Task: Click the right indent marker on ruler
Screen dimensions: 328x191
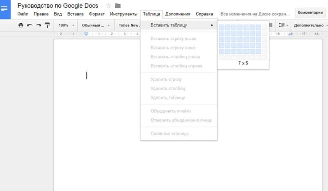Action: click(290, 34)
